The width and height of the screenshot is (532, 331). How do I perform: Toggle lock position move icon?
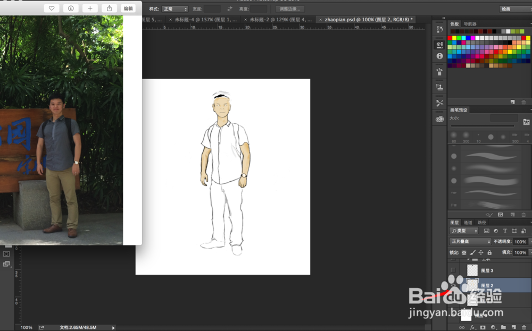pyautogui.click(x=481, y=252)
